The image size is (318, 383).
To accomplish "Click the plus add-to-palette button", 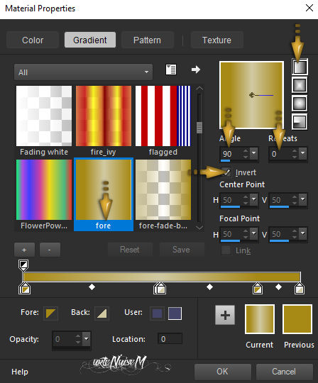I will (225, 315).
